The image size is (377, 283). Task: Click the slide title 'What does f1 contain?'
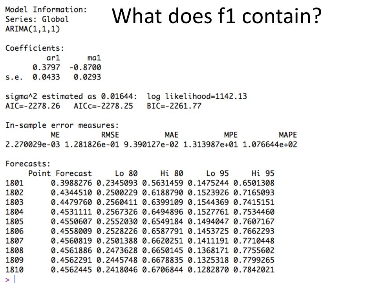(217, 16)
